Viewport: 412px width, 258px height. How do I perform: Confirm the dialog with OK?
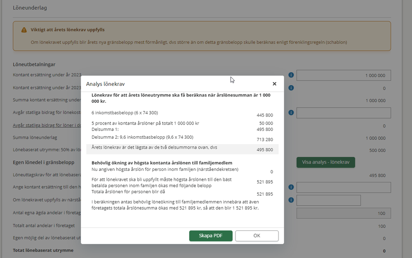click(x=257, y=236)
